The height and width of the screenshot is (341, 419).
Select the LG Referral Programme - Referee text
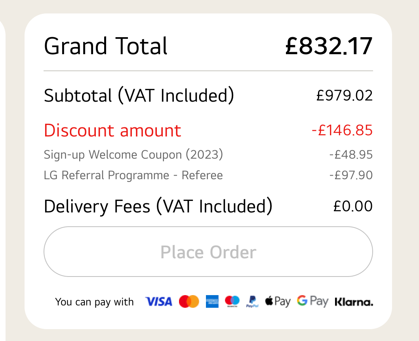point(133,175)
